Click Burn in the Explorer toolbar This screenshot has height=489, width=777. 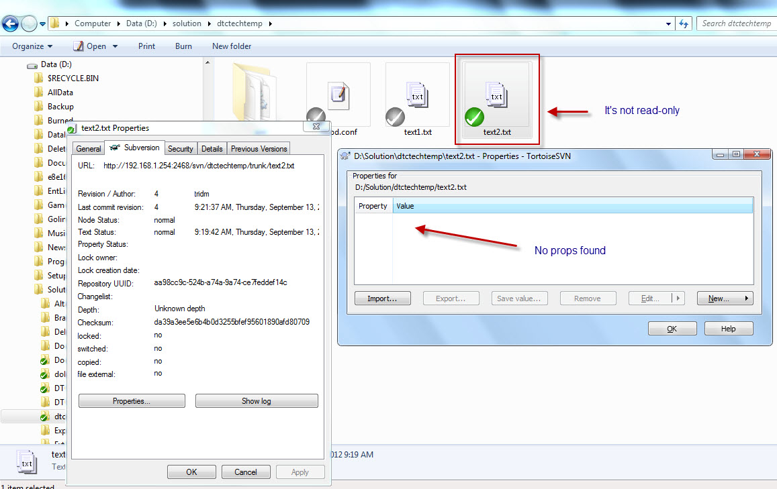[x=183, y=46]
